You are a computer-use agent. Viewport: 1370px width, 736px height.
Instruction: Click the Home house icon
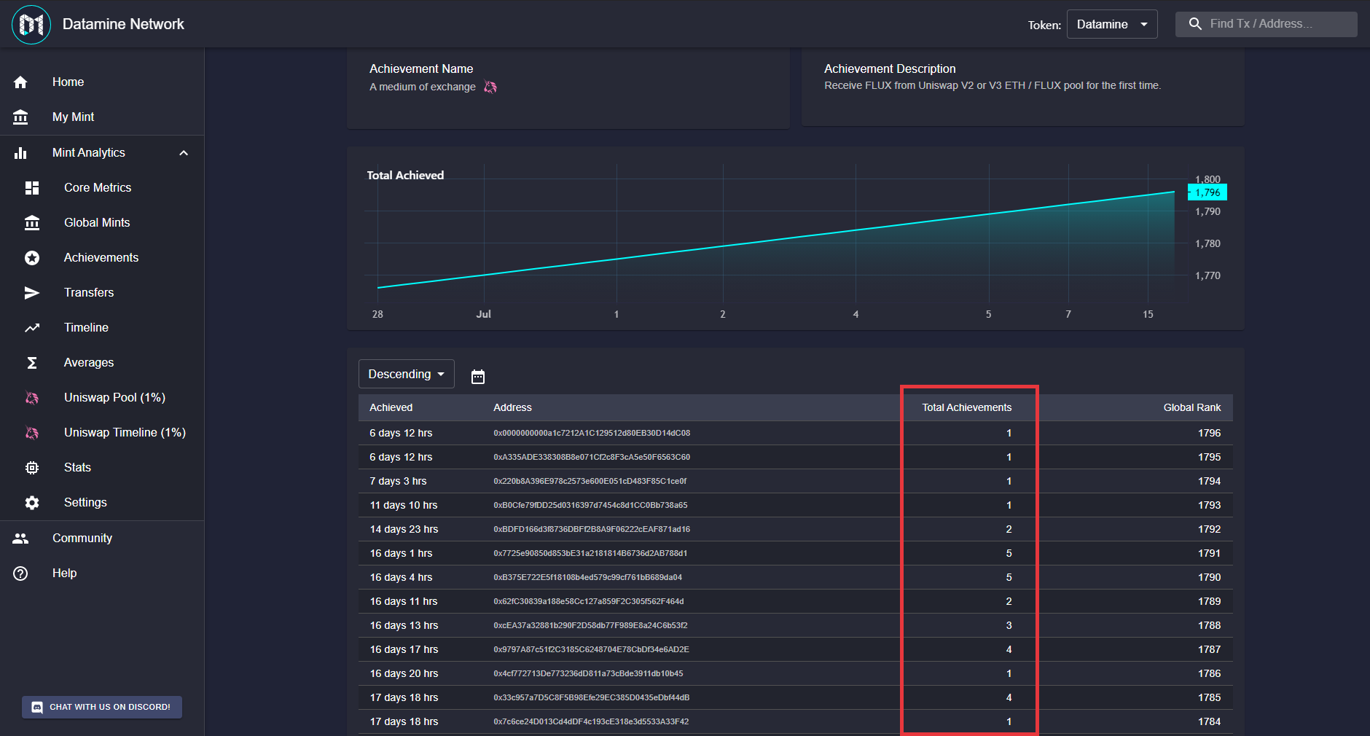(x=20, y=82)
